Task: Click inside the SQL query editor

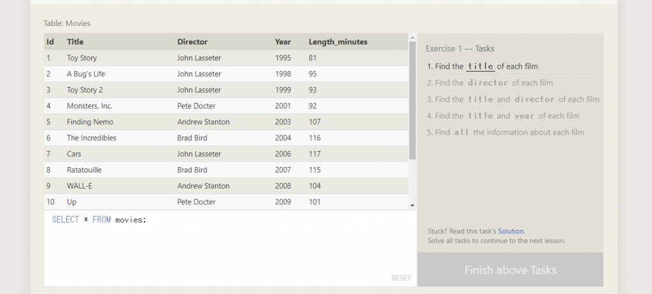Action: pos(229,248)
